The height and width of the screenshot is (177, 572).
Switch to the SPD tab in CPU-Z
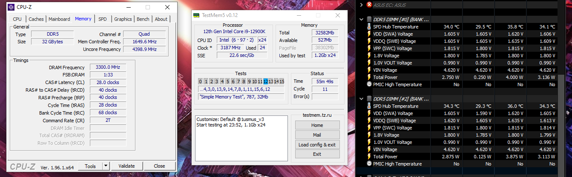pyautogui.click(x=103, y=19)
